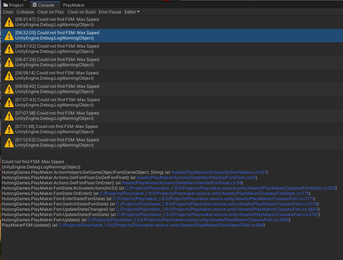Open Fsm.cs:2787 link
The image size is (343, 260).
218,214
